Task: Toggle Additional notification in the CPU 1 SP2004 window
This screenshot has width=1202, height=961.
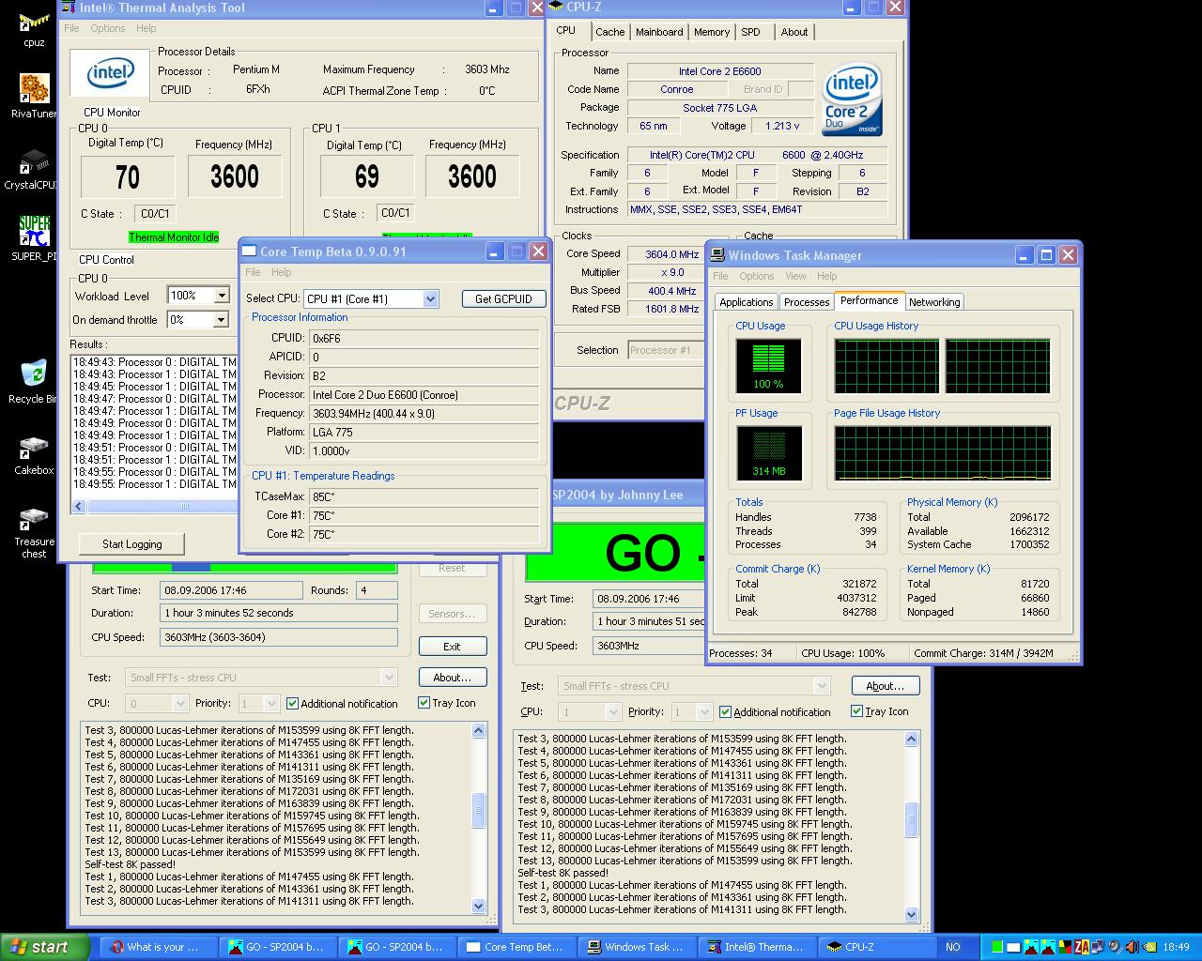Action: tap(775, 711)
